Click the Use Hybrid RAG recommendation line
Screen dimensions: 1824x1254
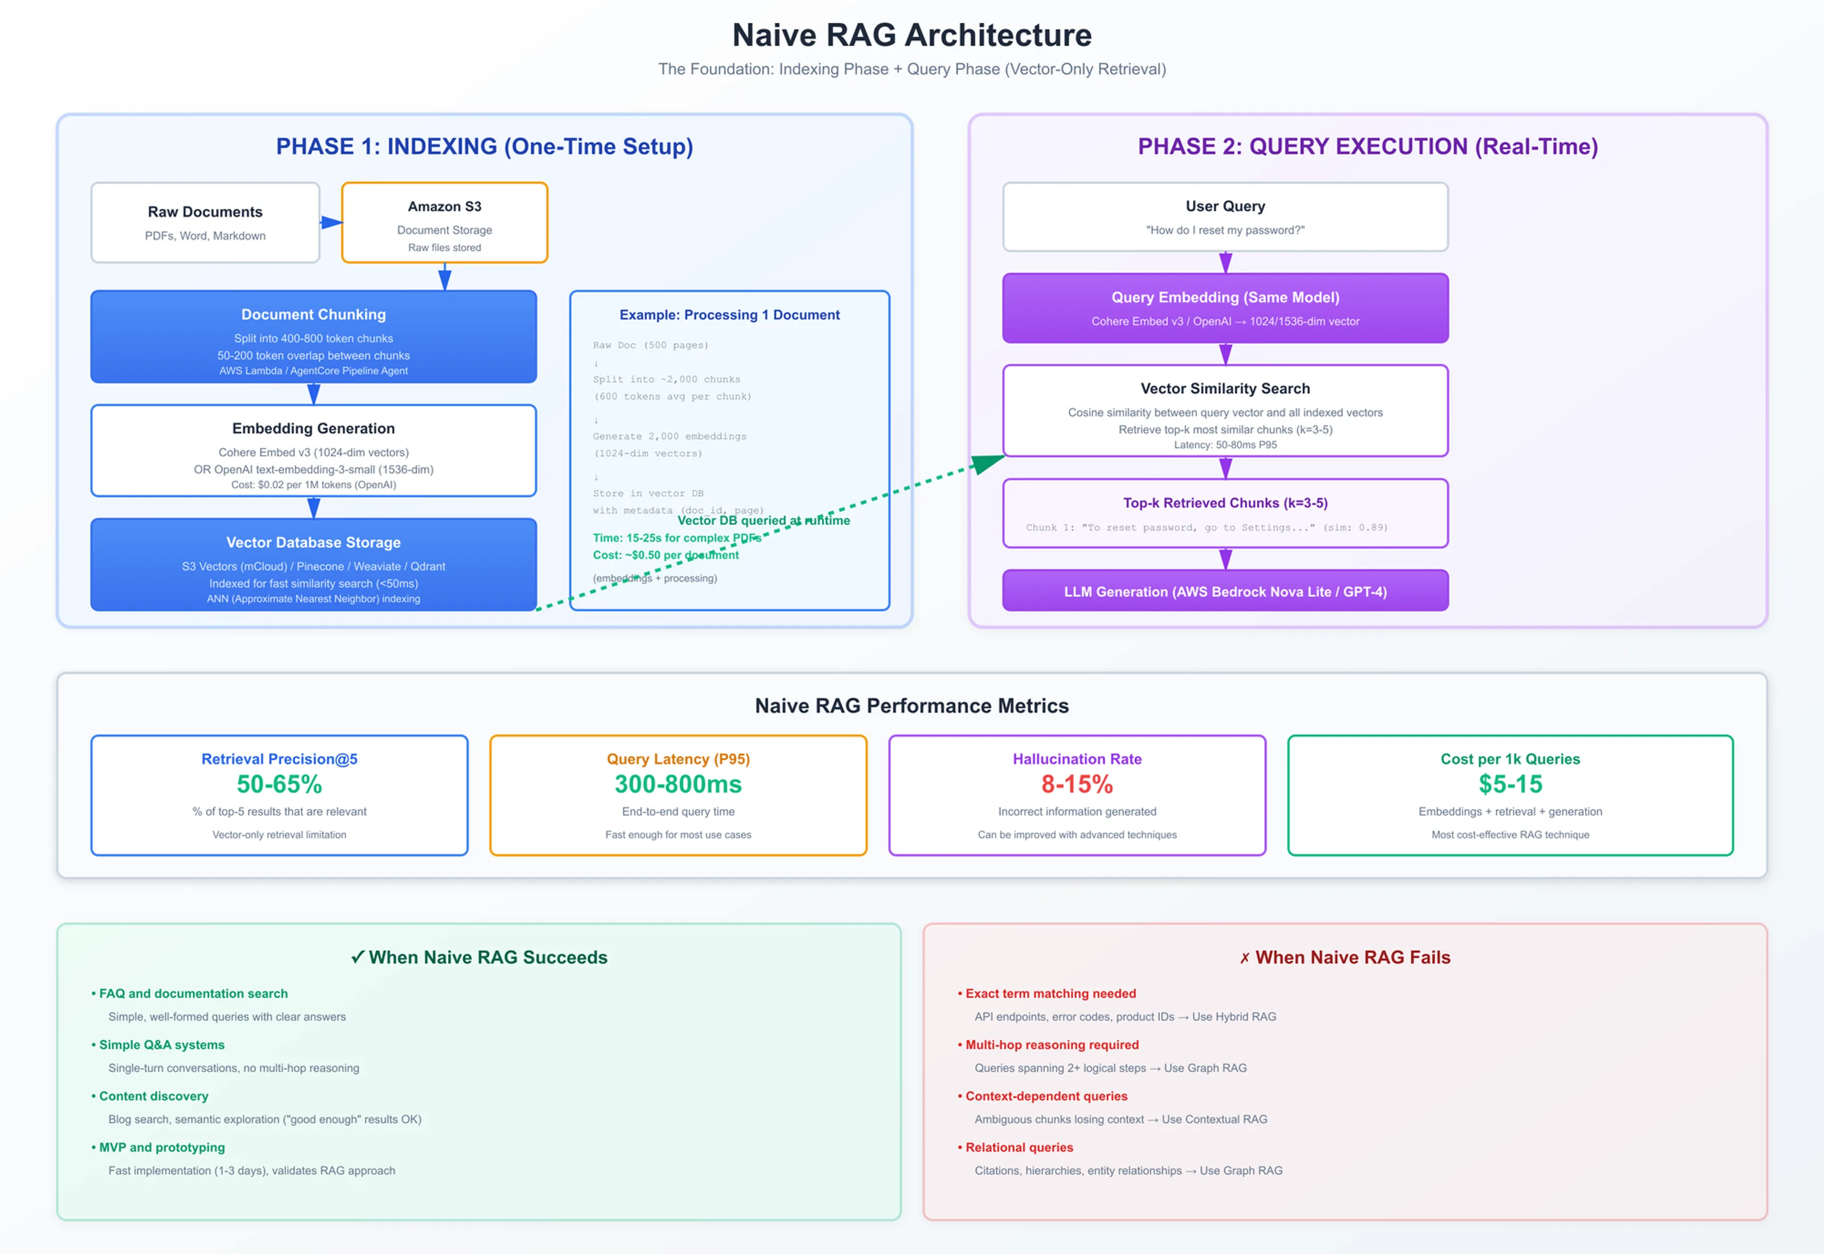[1125, 1017]
